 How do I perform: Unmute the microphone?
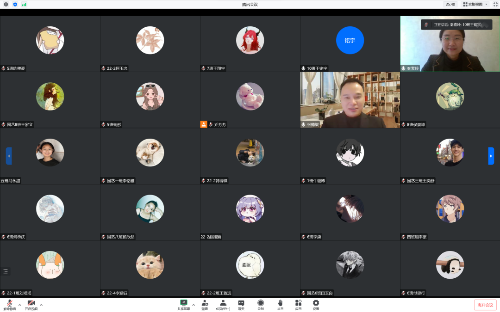click(9, 304)
